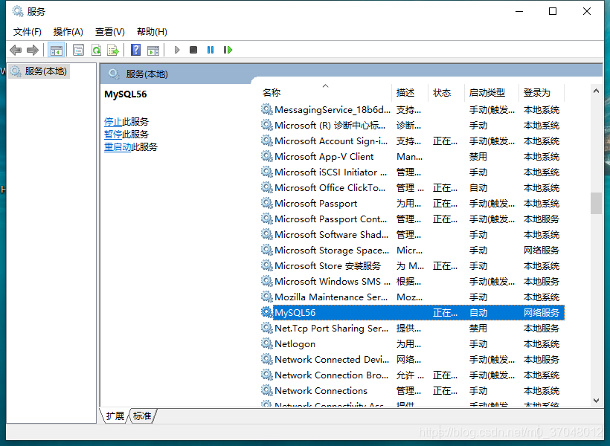The width and height of the screenshot is (610, 446).
Task: Click 网络服务 in MySQL56 row
Action: pyautogui.click(x=541, y=313)
